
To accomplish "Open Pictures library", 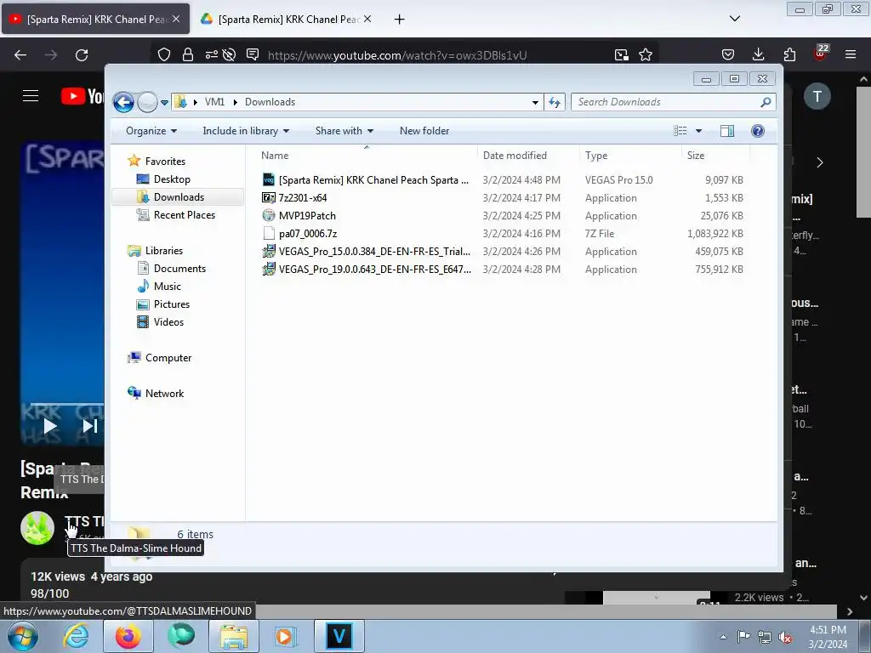I will pyautogui.click(x=171, y=304).
